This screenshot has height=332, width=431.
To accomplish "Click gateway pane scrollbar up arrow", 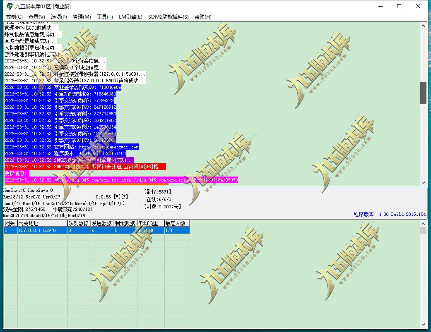I will point(423,224).
